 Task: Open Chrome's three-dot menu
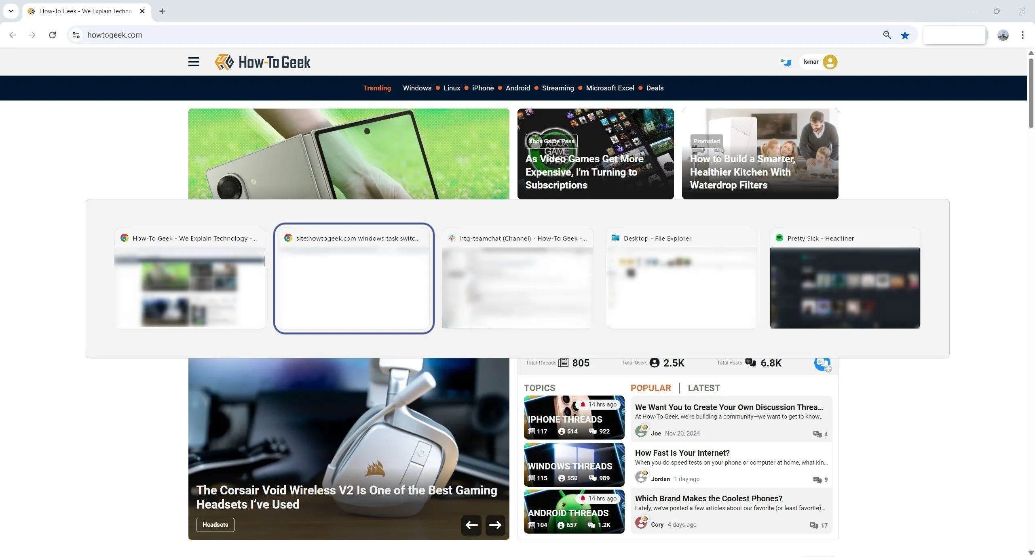tap(1022, 35)
